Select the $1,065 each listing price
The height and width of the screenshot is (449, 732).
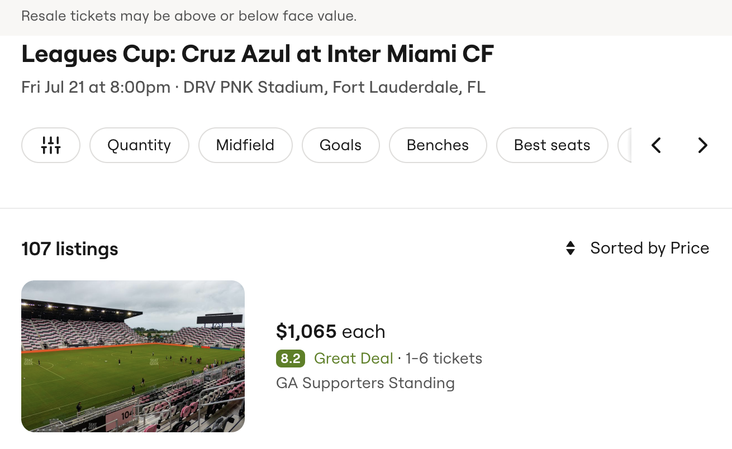tap(330, 332)
